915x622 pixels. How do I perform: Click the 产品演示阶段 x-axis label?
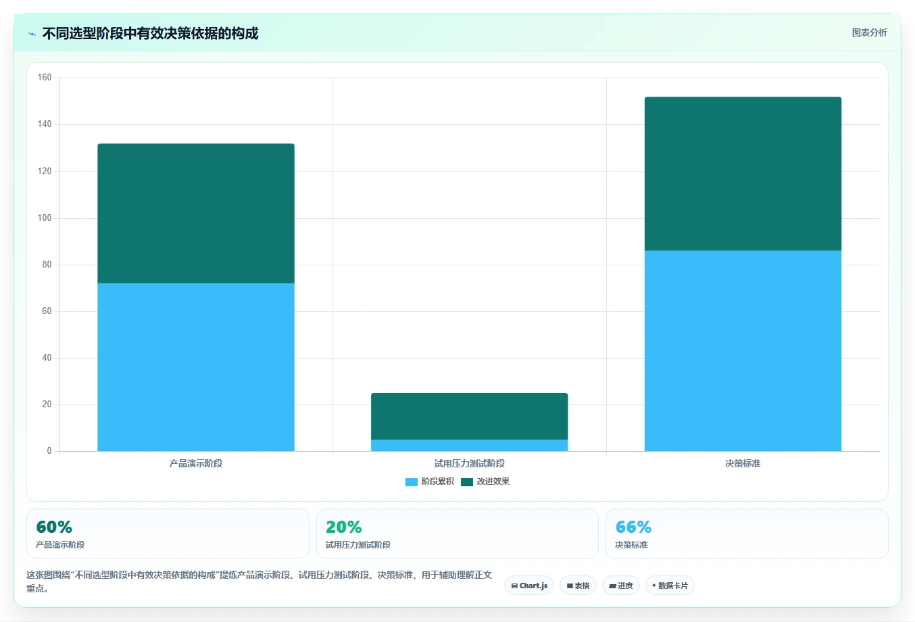point(196,463)
